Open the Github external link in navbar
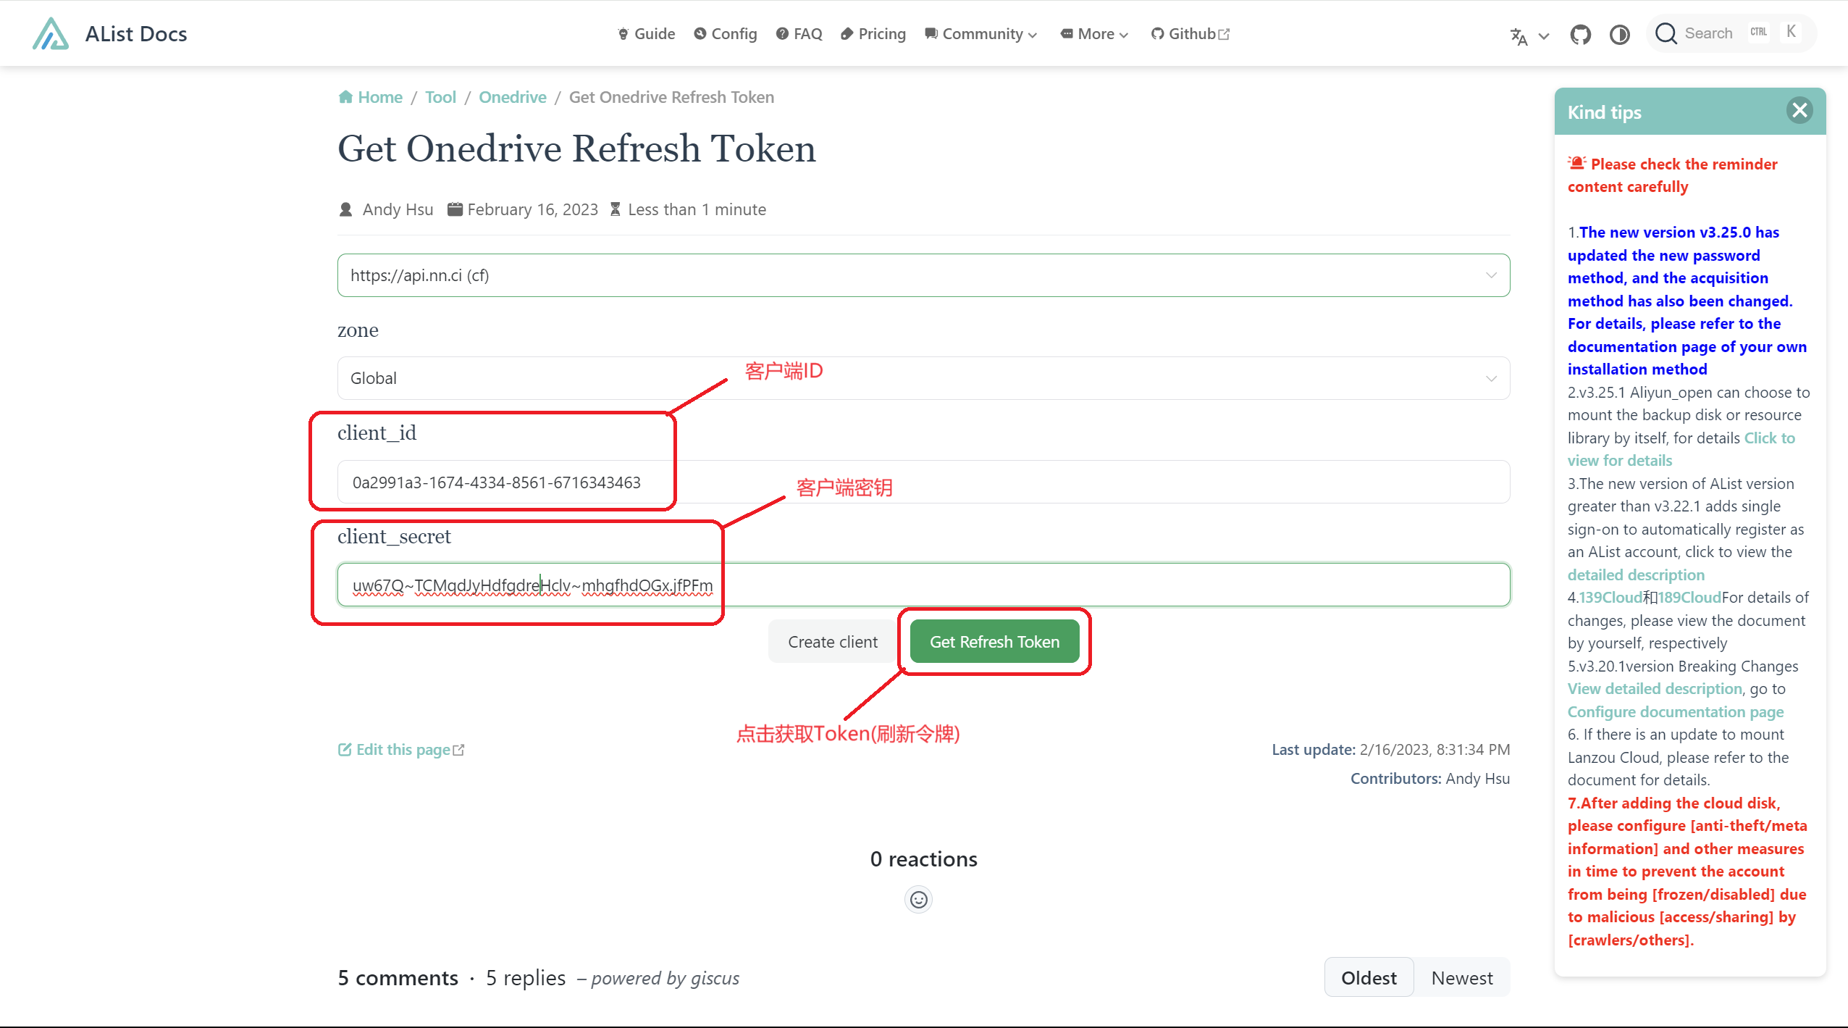The image size is (1848, 1028). 1190,34
